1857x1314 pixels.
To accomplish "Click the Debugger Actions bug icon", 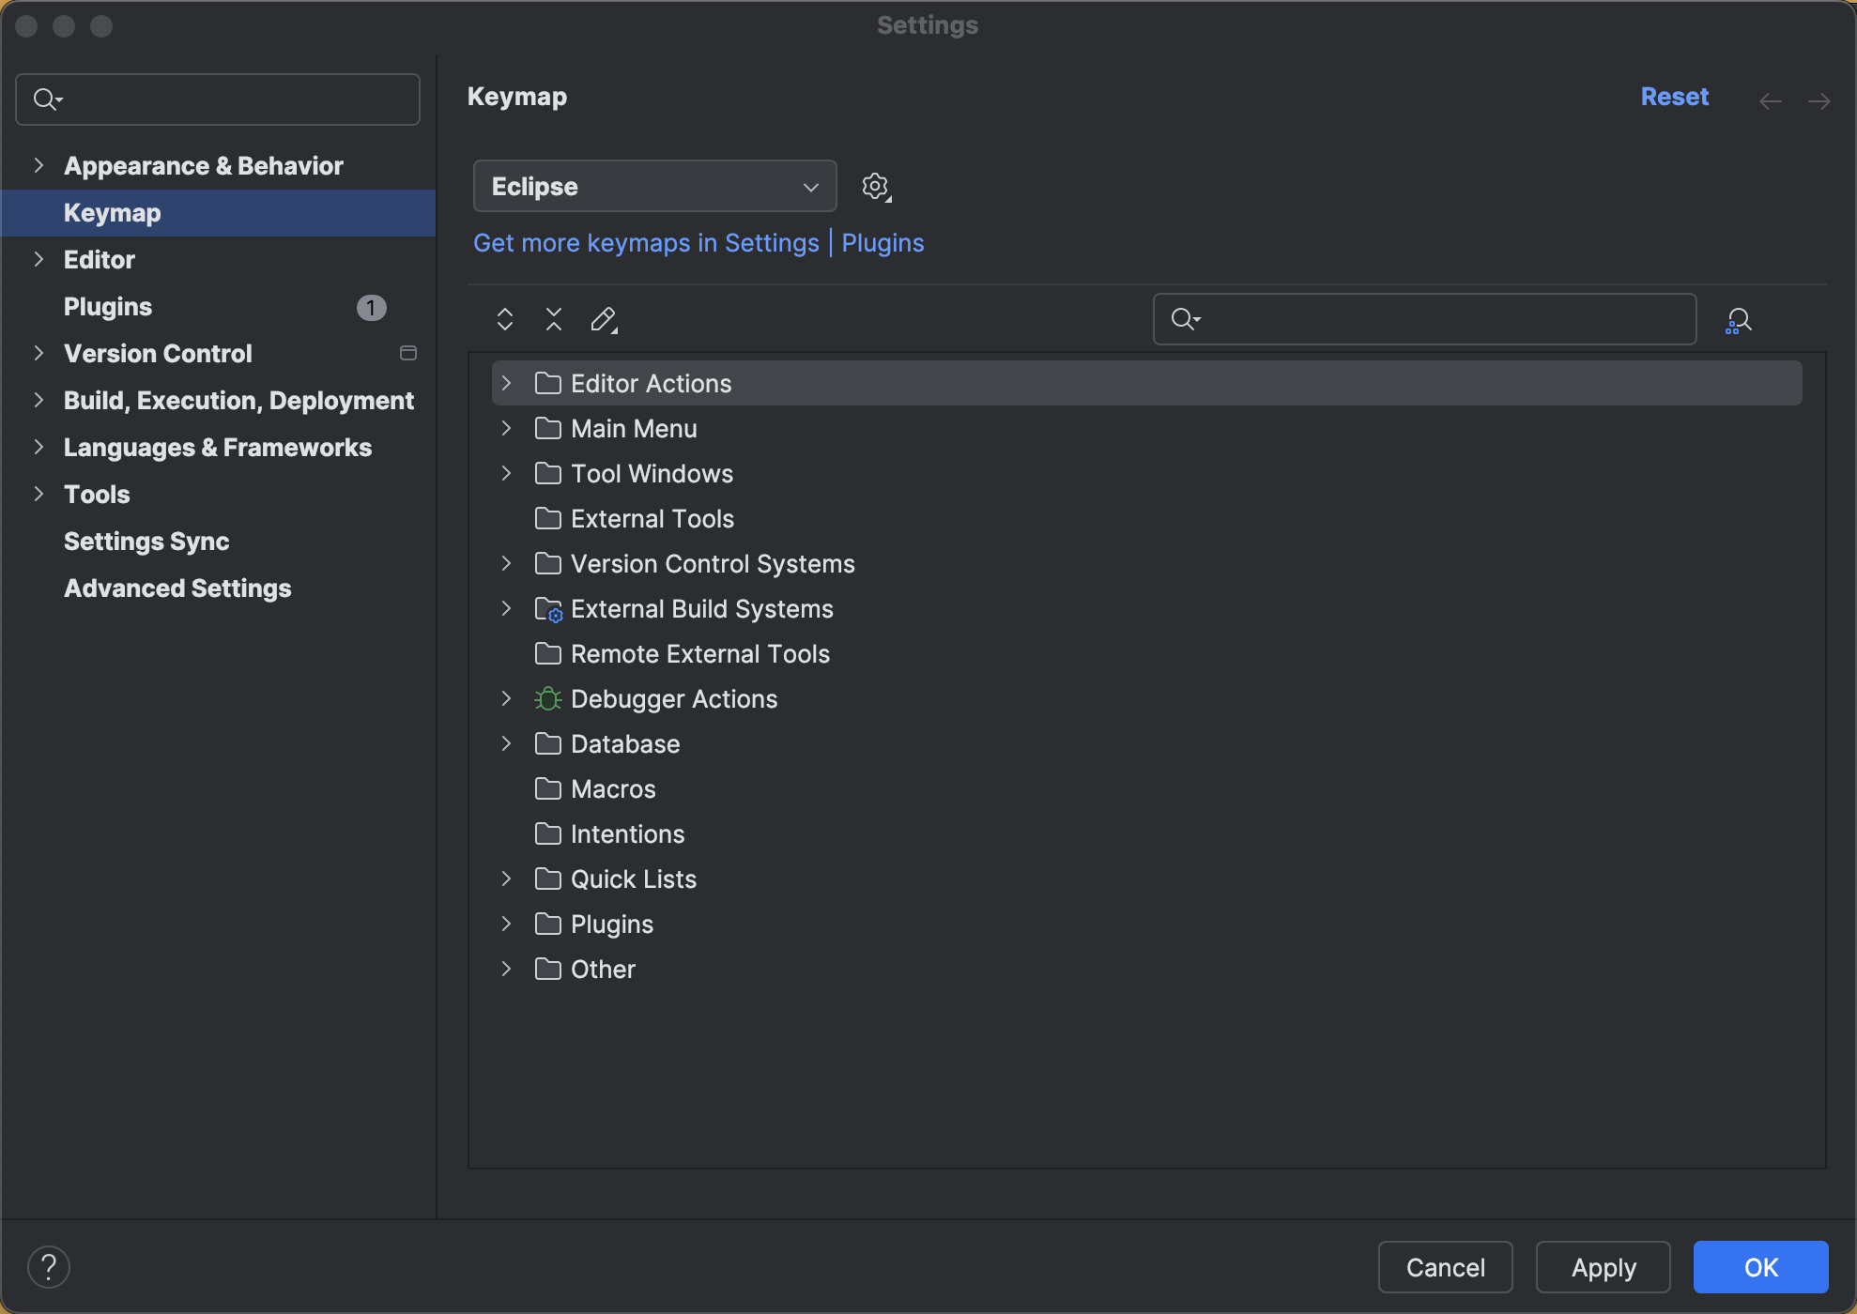I will (x=546, y=698).
